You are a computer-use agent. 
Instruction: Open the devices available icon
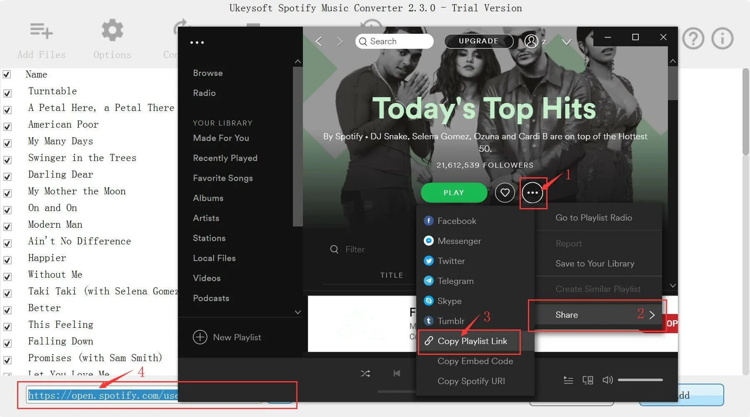click(x=588, y=380)
